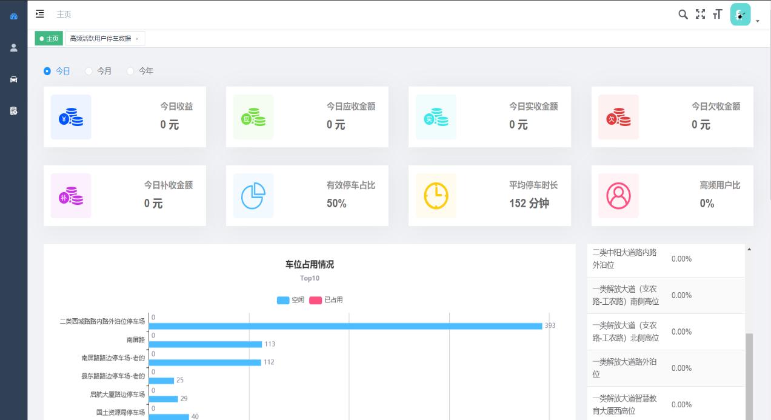771x420 pixels.
Task: Open the user icon in the sidebar
Action: [13, 48]
